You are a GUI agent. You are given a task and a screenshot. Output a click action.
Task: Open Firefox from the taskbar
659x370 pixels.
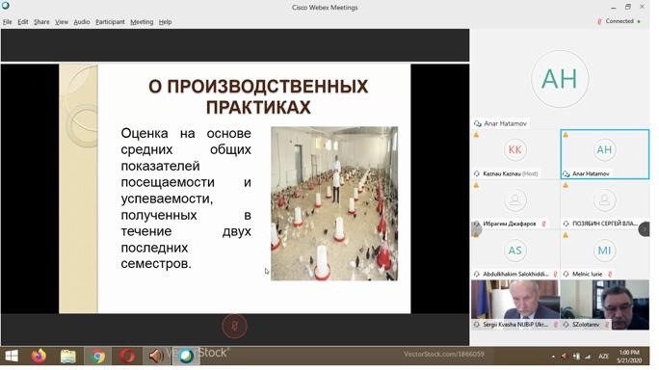(39, 357)
